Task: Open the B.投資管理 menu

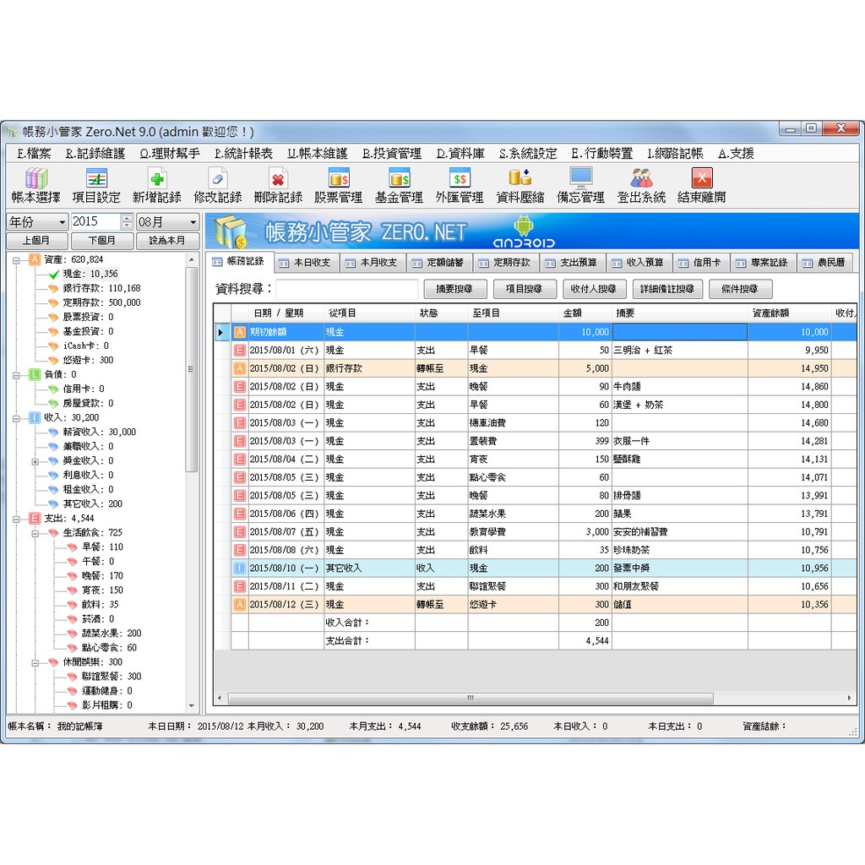Action: [392, 154]
